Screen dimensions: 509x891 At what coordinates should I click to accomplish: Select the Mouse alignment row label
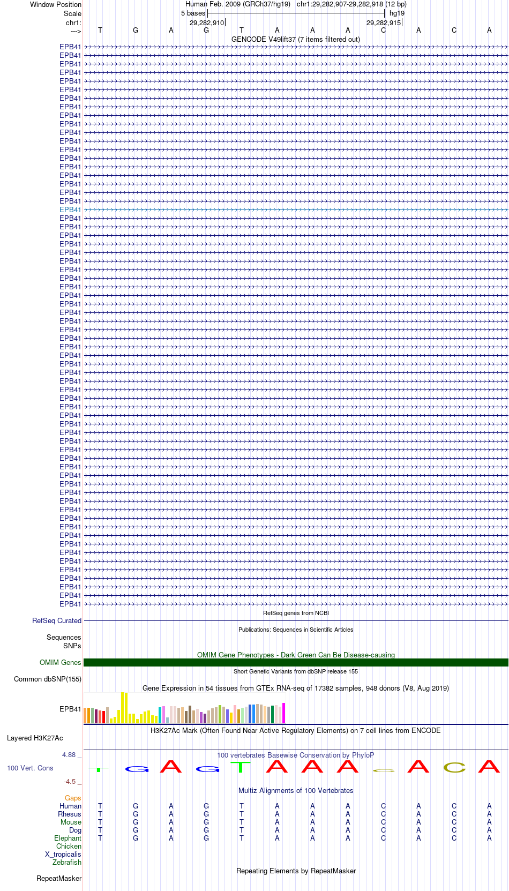71,822
